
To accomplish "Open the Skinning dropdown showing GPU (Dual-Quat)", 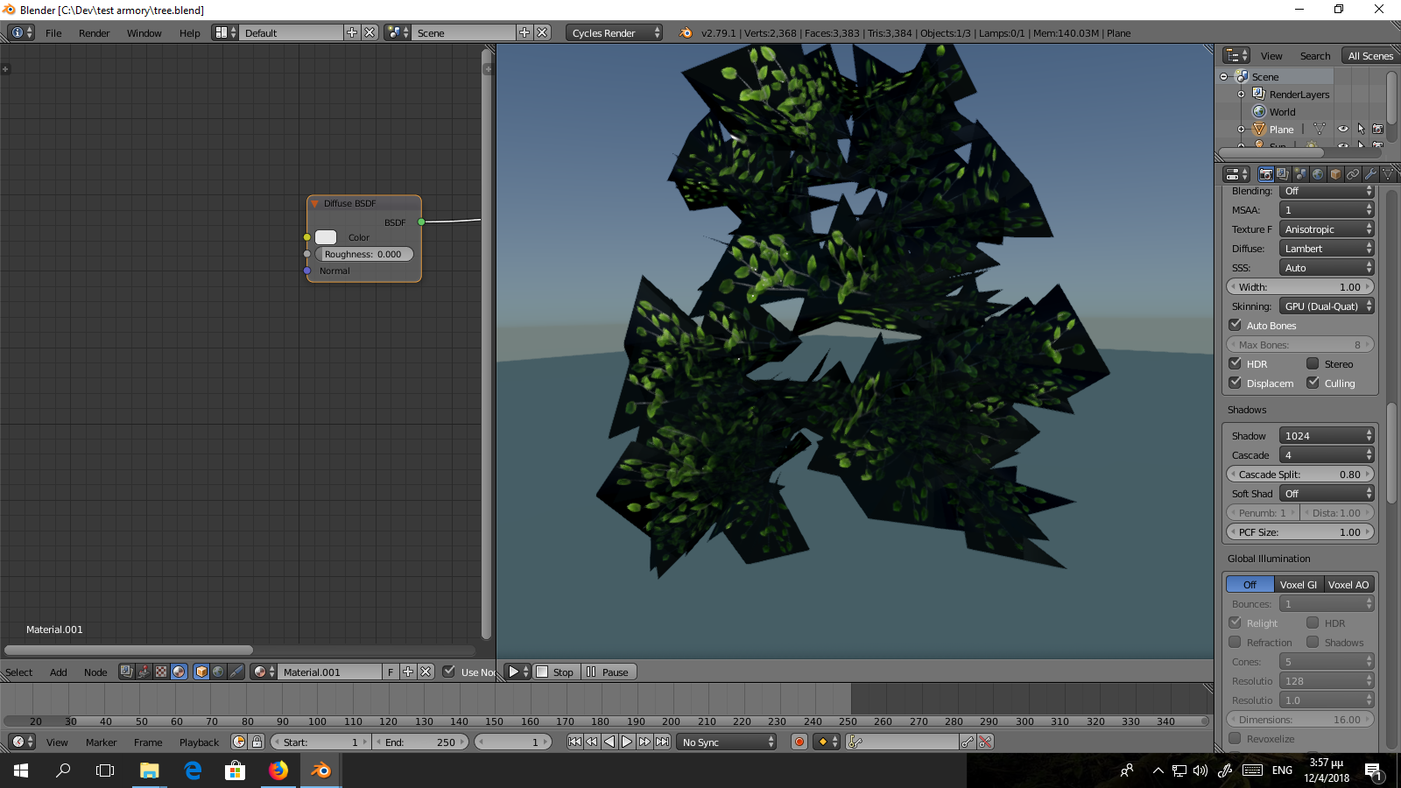I will coord(1327,306).
